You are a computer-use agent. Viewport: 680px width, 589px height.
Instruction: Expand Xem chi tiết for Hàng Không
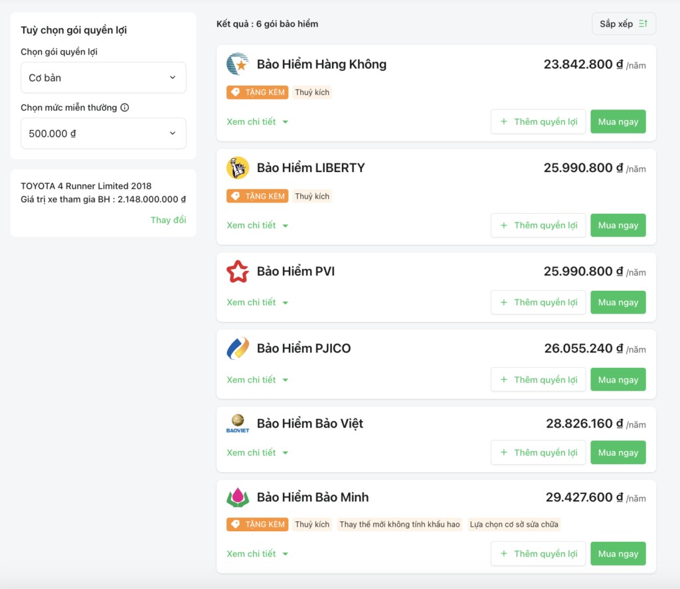258,122
